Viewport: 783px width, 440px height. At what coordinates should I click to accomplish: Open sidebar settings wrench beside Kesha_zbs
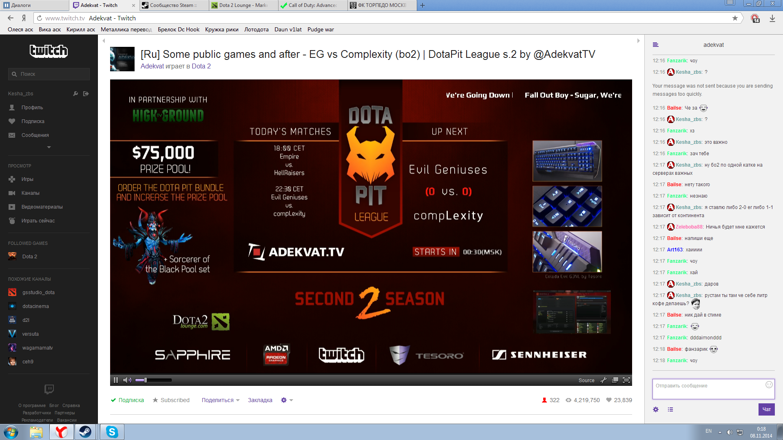click(x=75, y=94)
